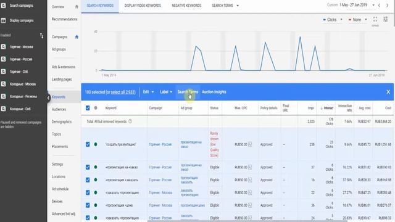Image resolution: width=395 pixels, height=222 pixels.
Task: Click the status dot column header
Action: point(96,108)
